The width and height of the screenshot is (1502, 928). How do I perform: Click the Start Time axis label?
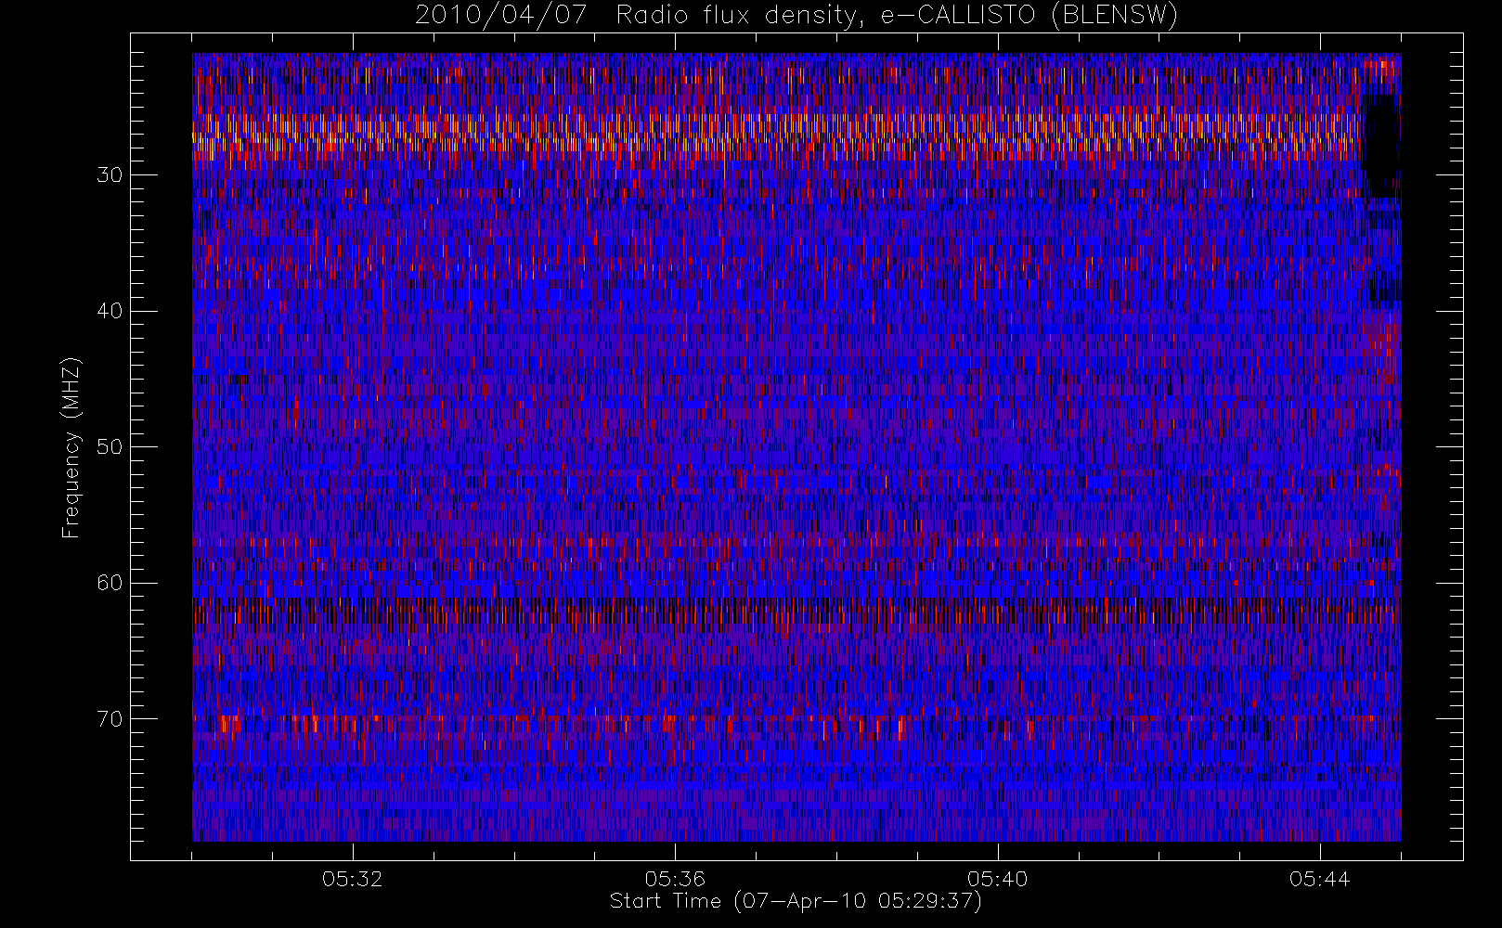click(x=796, y=901)
